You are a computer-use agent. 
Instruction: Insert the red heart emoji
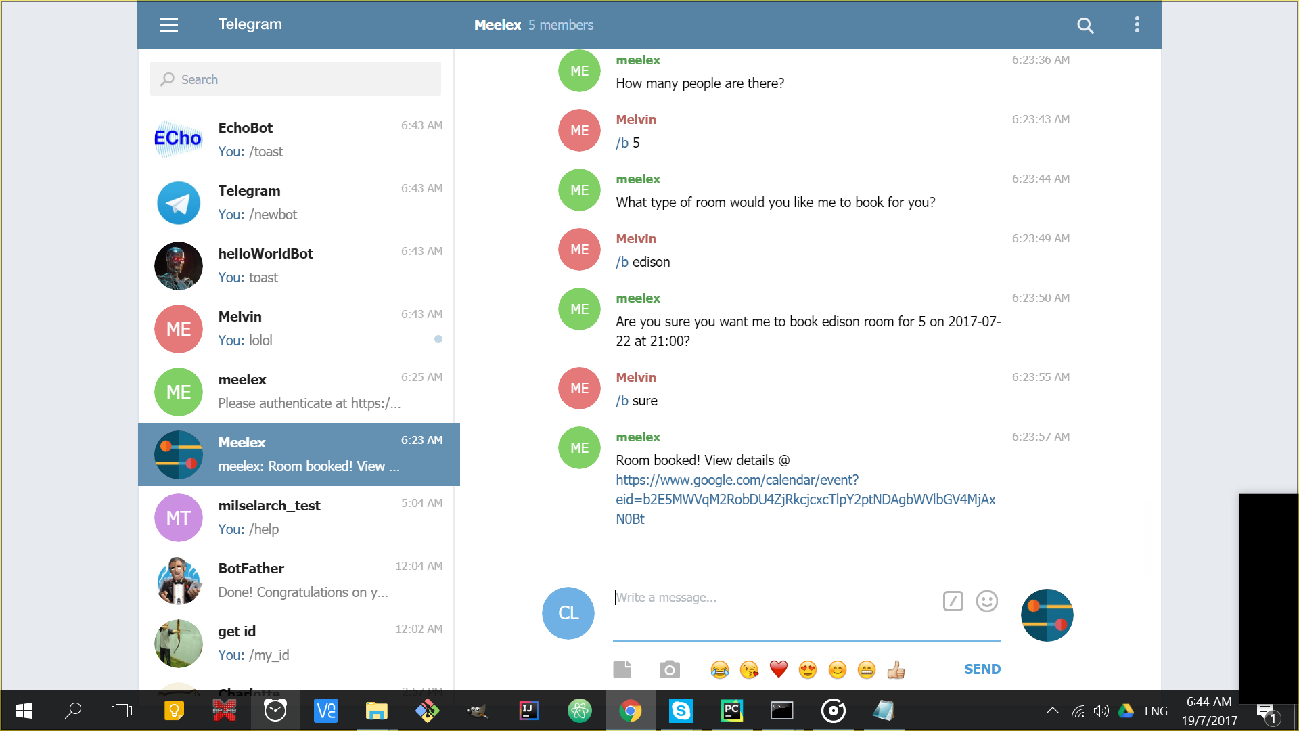pyautogui.click(x=779, y=669)
